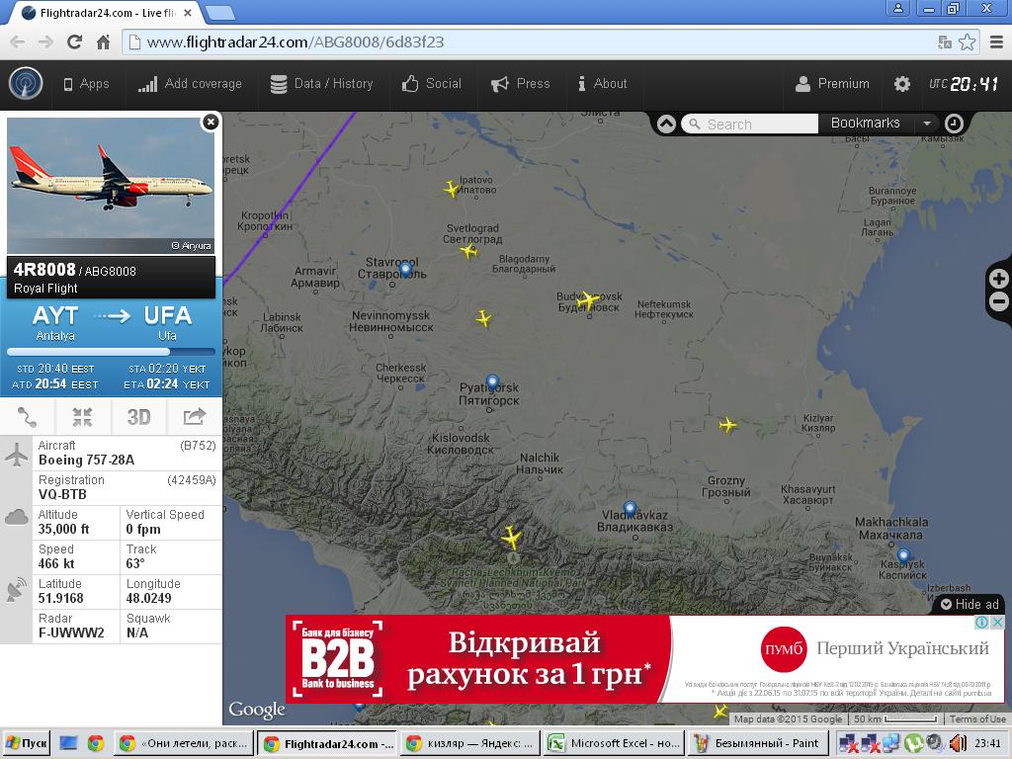Open Terms of Use link
The image size is (1012, 759).
[x=977, y=719]
